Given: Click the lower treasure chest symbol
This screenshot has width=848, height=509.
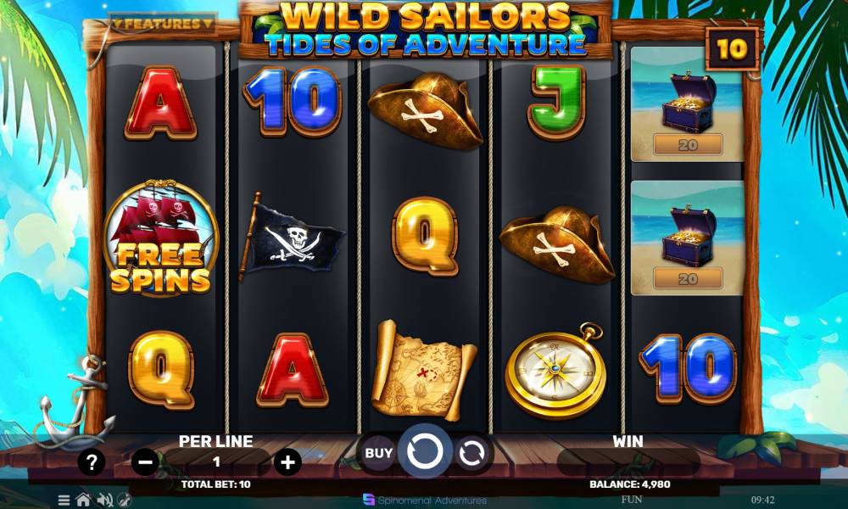Looking at the screenshot, I should click(x=687, y=238).
